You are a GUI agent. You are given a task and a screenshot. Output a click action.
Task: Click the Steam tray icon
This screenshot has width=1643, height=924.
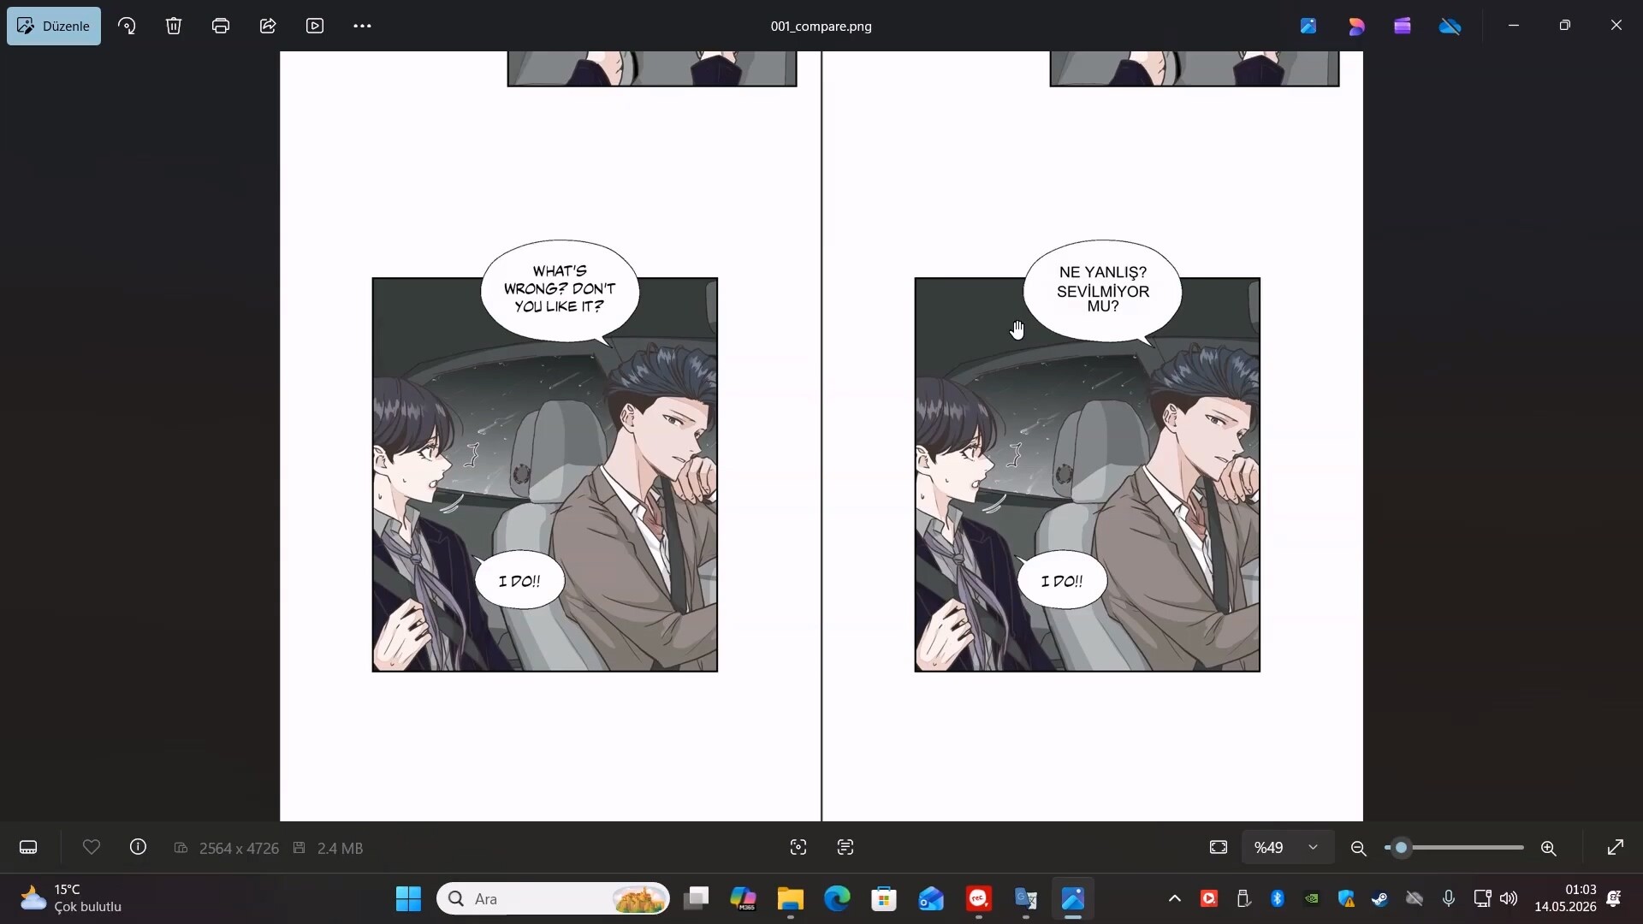(x=1379, y=898)
